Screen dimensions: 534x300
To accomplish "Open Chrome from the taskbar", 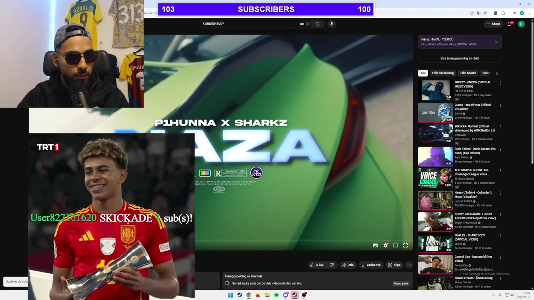I will (x=249, y=295).
